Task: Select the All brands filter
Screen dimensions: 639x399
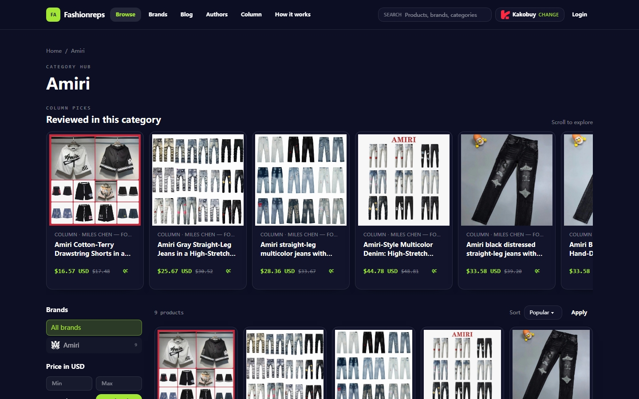Action: [94, 328]
